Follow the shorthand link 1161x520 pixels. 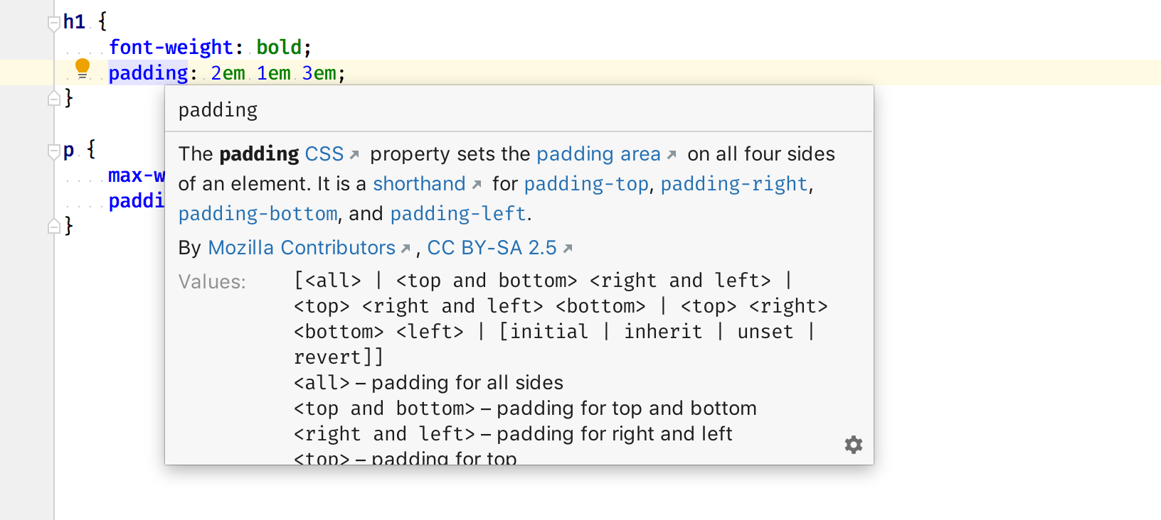[x=419, y=184]
